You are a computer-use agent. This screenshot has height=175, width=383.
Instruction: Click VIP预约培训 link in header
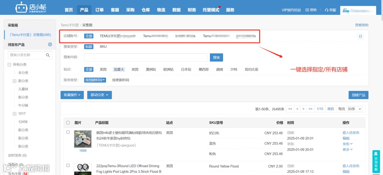coord(291,10)
